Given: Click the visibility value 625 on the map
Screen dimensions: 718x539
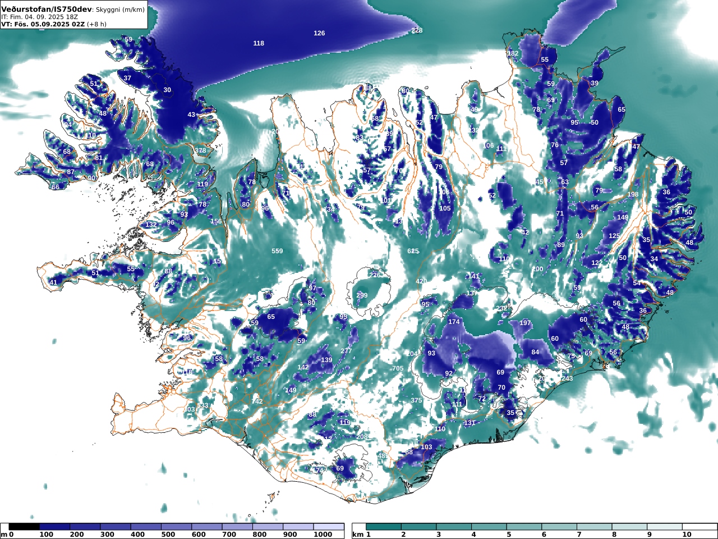Looking at the screenshot, I should (x=413, y=251).
